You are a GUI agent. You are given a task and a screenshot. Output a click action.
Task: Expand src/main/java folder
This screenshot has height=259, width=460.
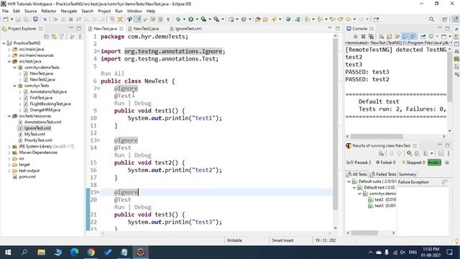click(x=9, y=49)
